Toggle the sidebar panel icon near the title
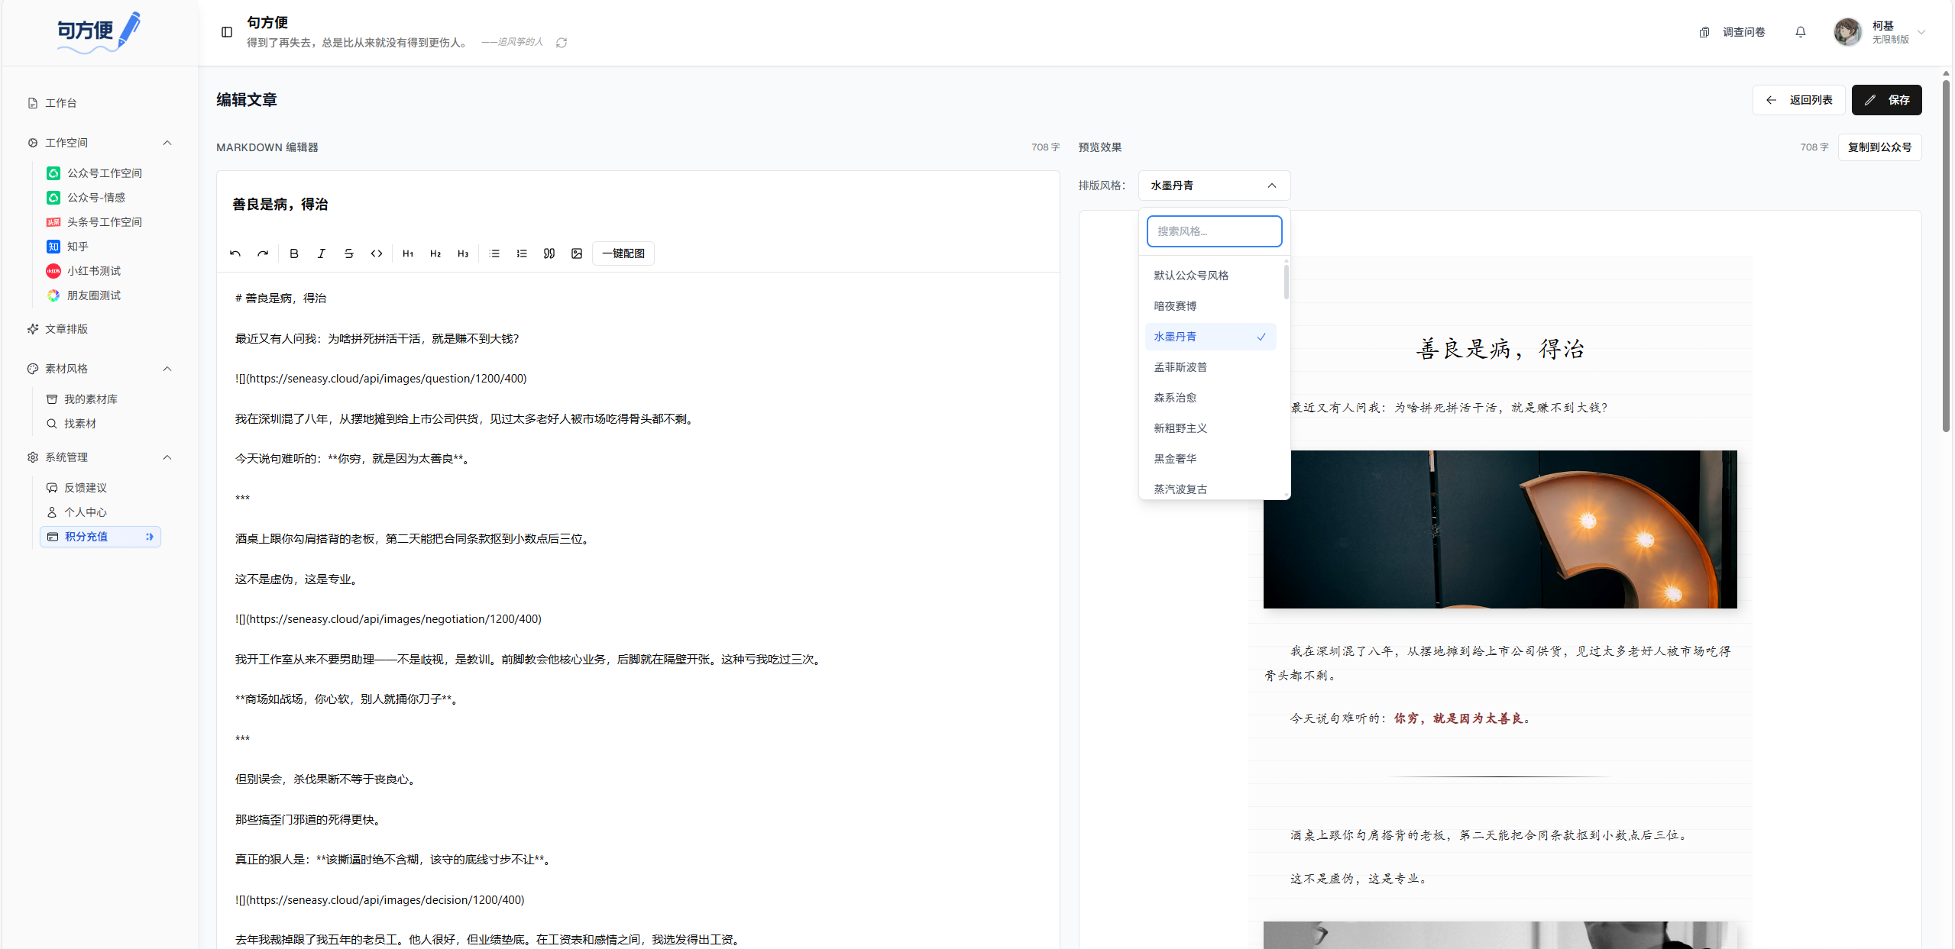1955x949 pixels. (226, 32)
